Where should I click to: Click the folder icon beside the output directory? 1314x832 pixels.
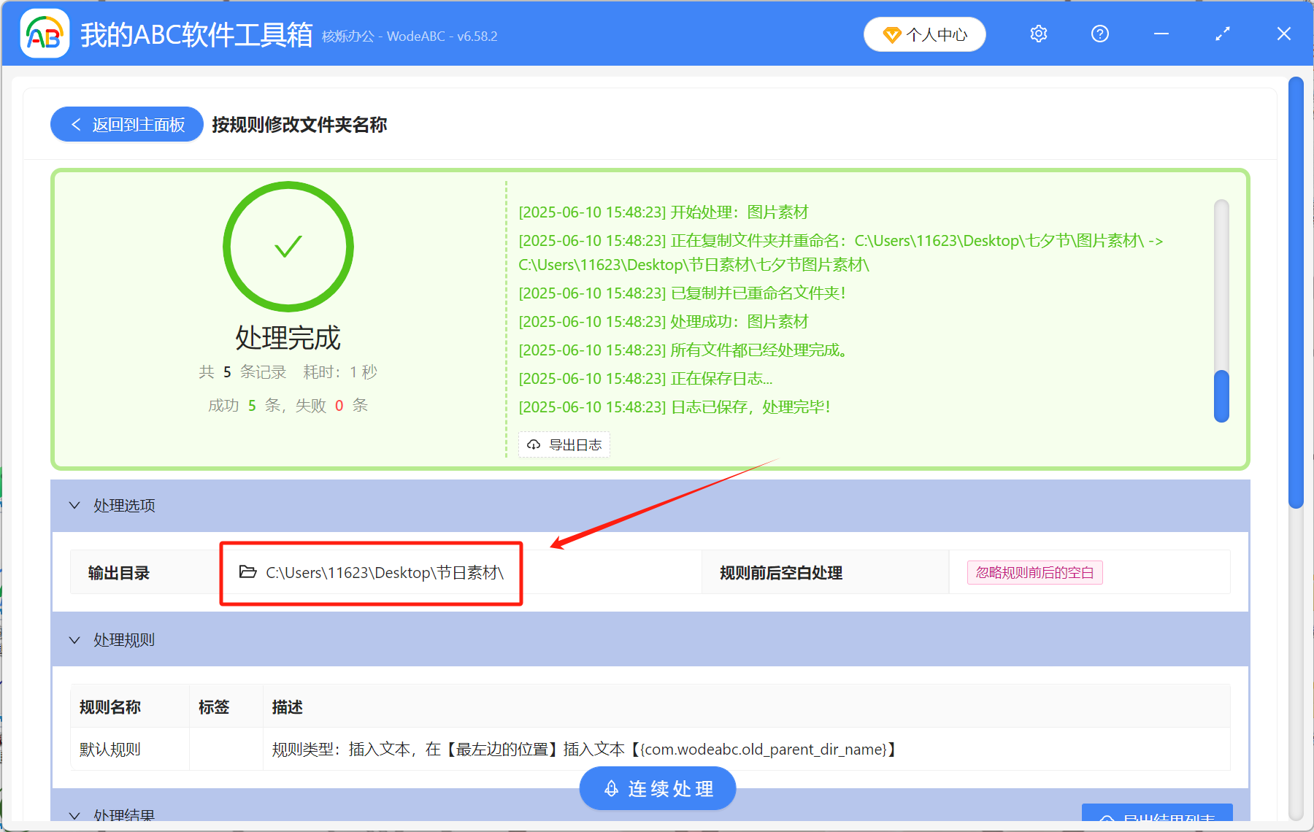pyautogui.click(x=246, y=573)
